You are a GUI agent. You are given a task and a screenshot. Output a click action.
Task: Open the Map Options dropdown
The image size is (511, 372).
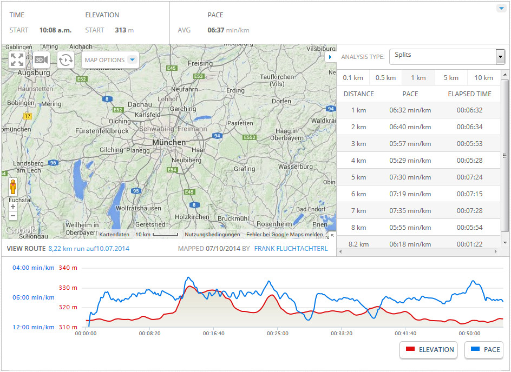tap(110, 60)
